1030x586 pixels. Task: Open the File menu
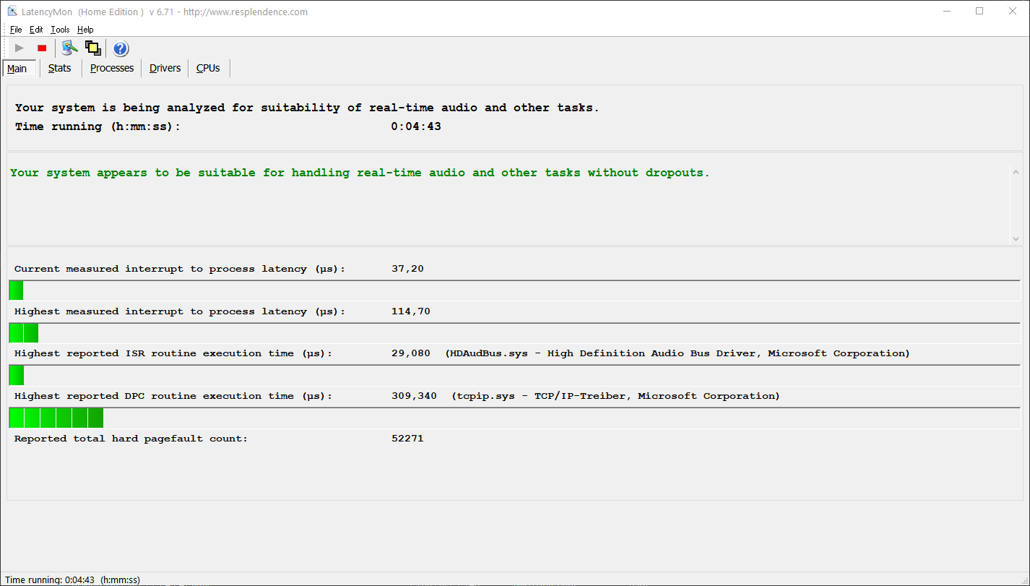point(16,30)
